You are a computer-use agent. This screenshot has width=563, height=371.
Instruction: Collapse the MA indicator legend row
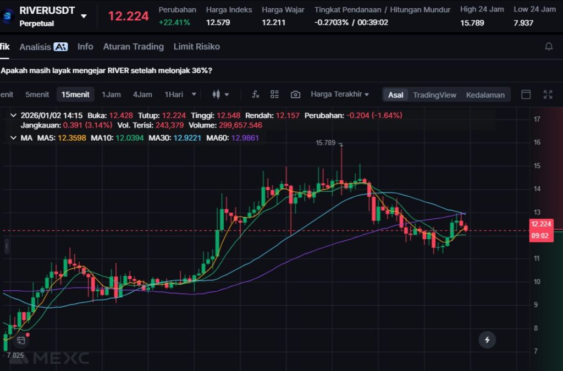pyautogui.click(x=13, y=137)
